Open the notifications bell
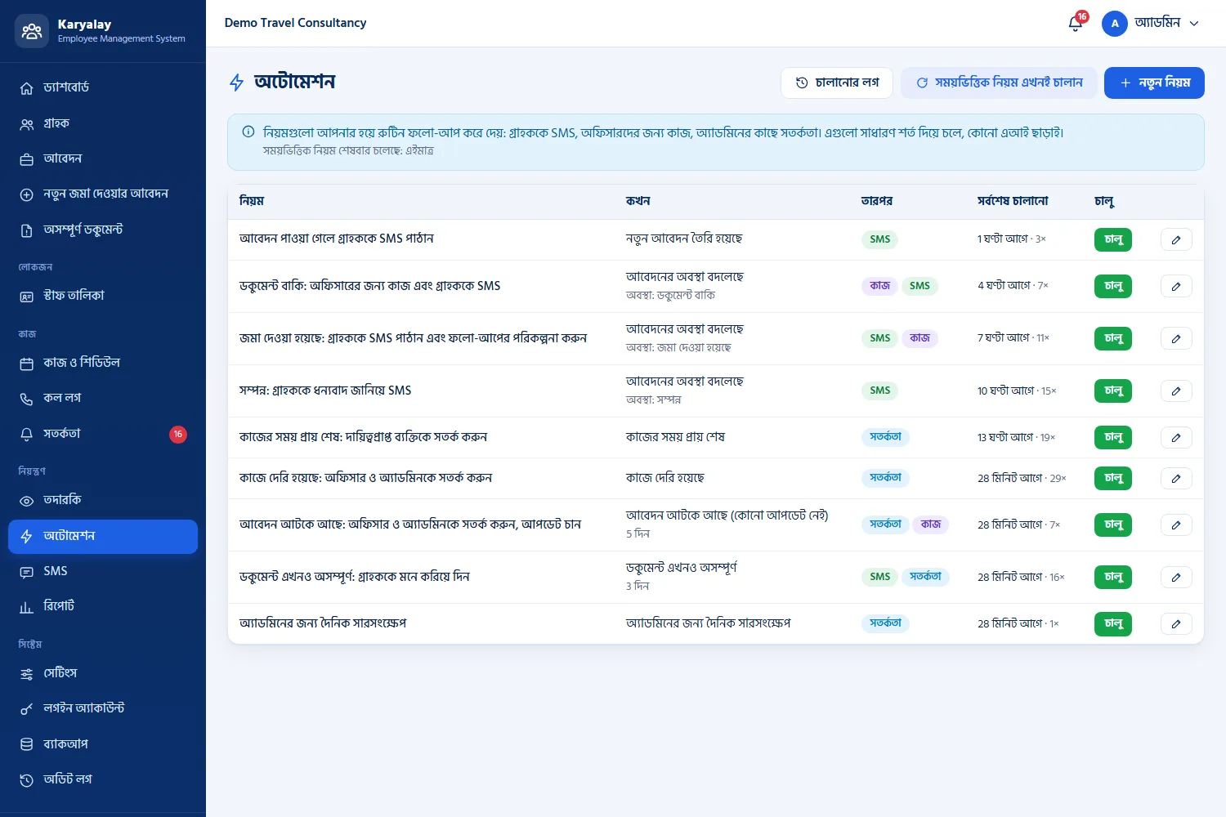1226x817 pixels. [1076, 24]
